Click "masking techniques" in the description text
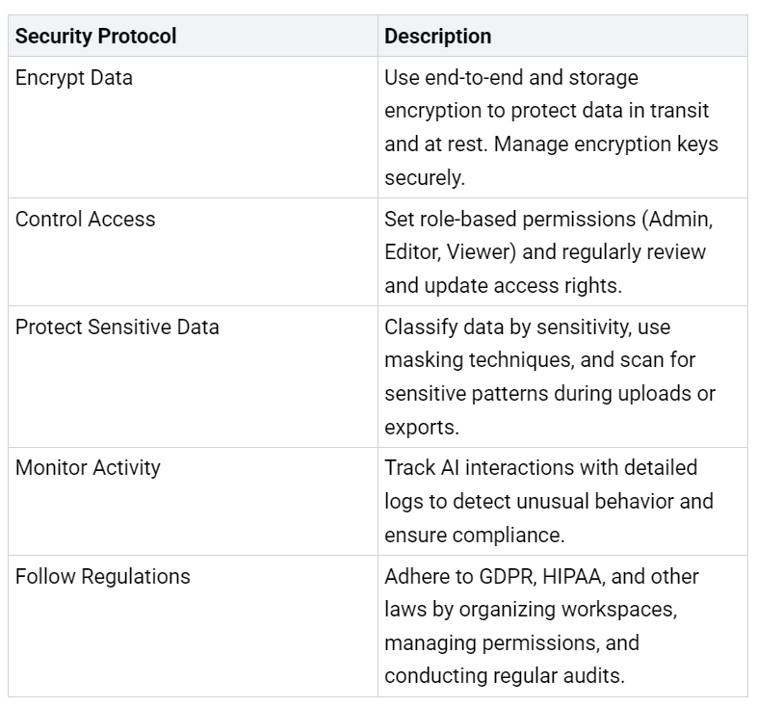The image size is (757, 706). click(x=468, y=360)
